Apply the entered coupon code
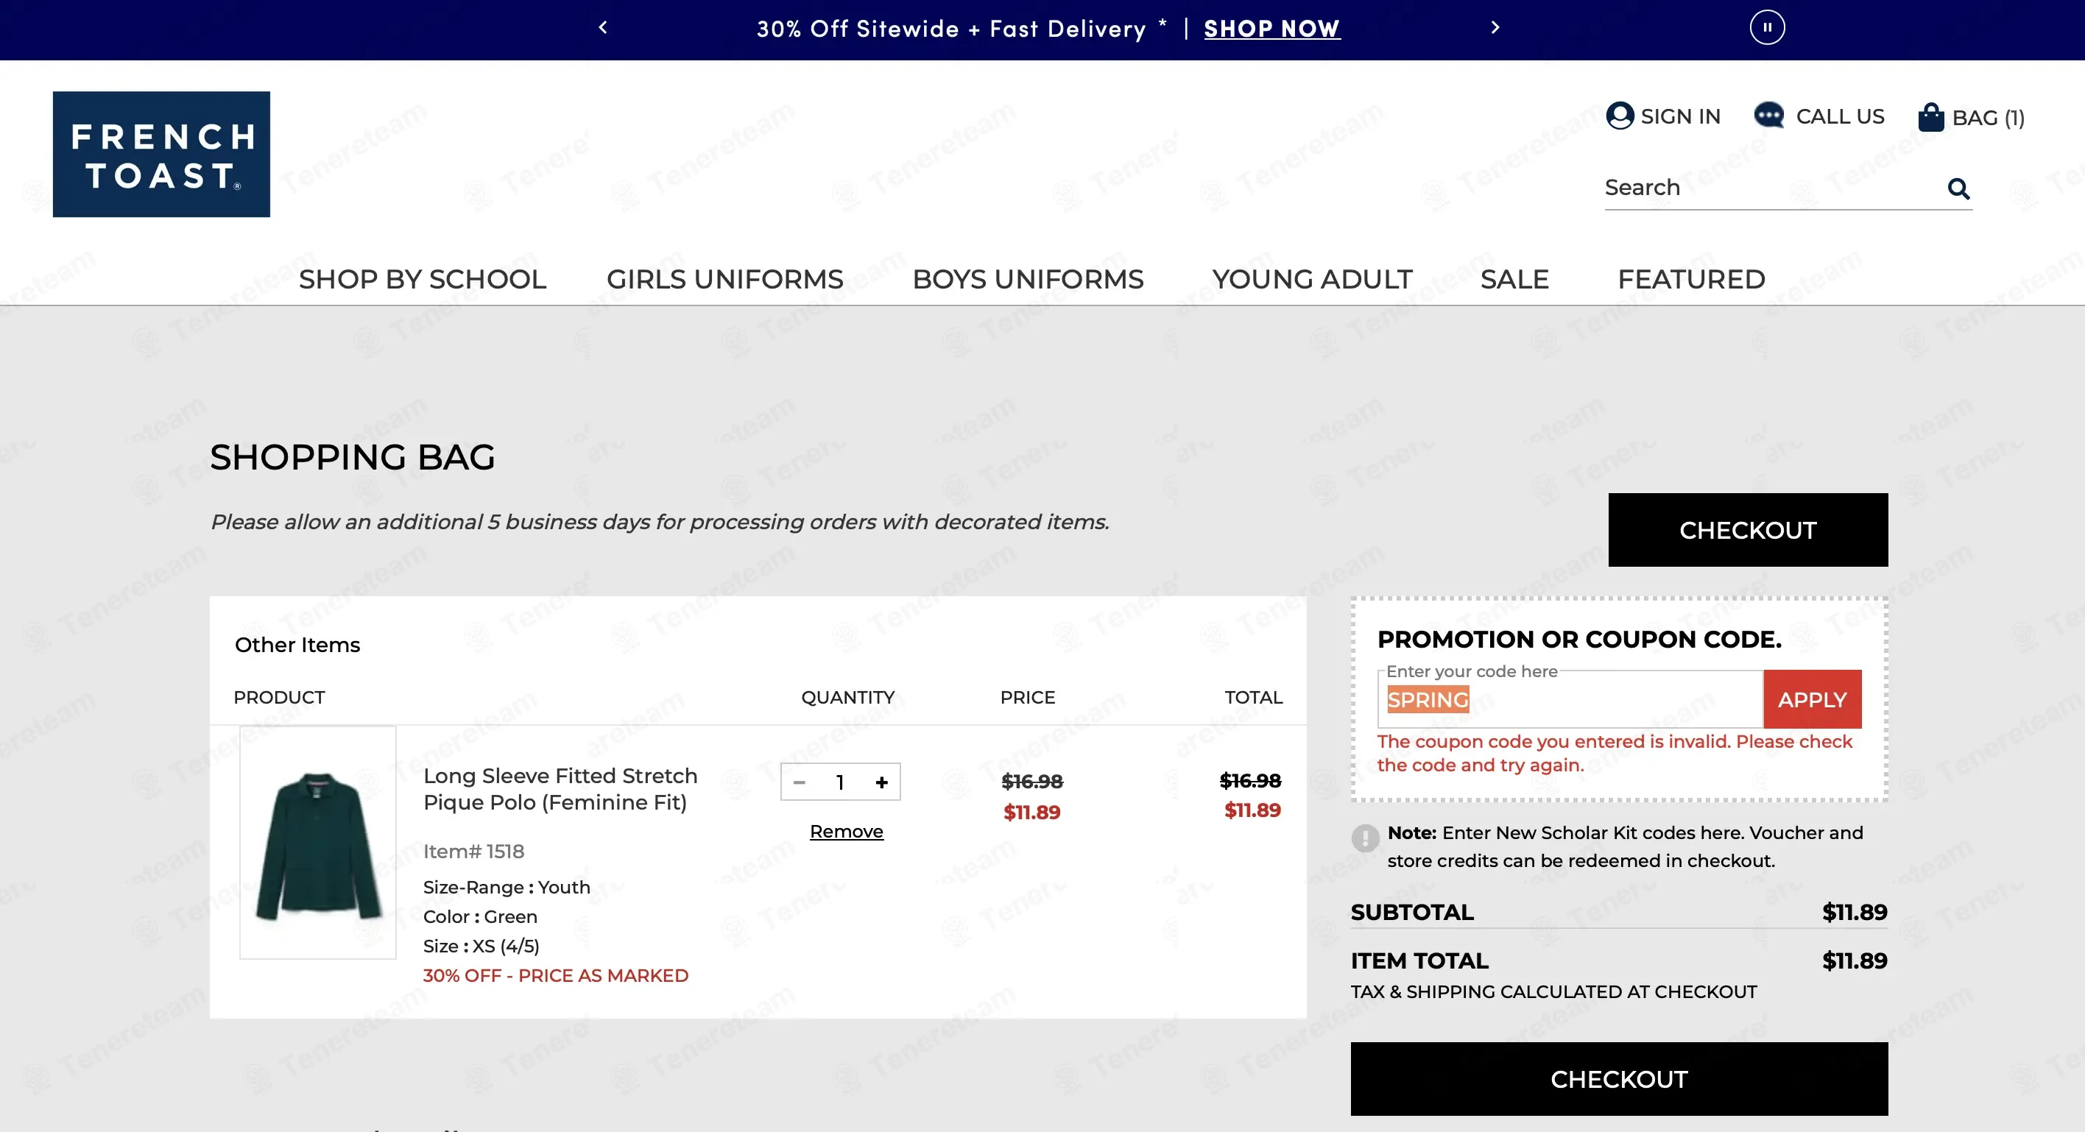The width and height of the screenshot is (2085, 1132). click(x=1813, y=700)
